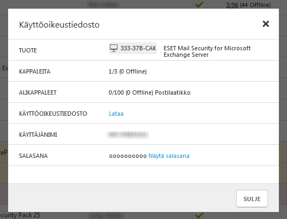Click the green checkmark in the top row

click(x=199, y=4)
